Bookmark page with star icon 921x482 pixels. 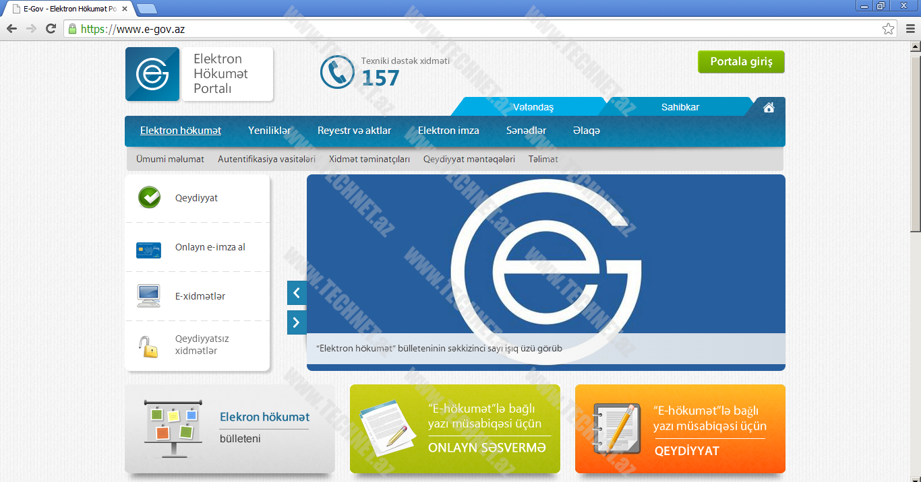888,29
